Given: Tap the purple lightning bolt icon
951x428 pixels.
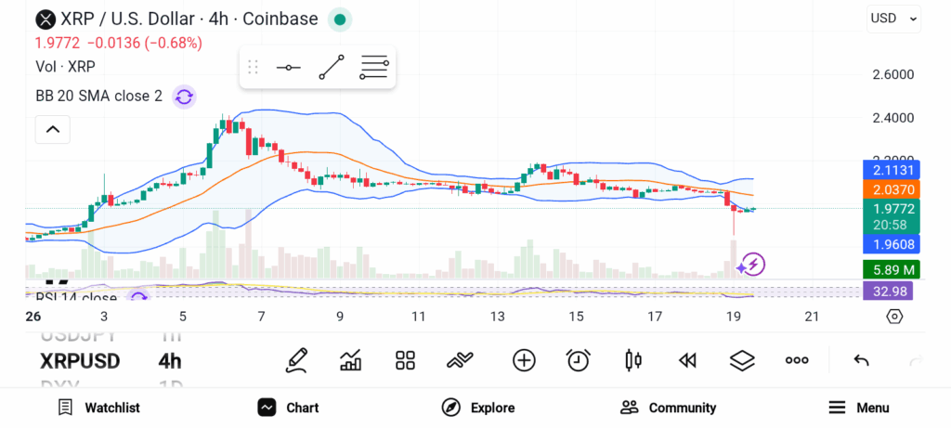Looking at the screenshot, I should click(751, 266).
